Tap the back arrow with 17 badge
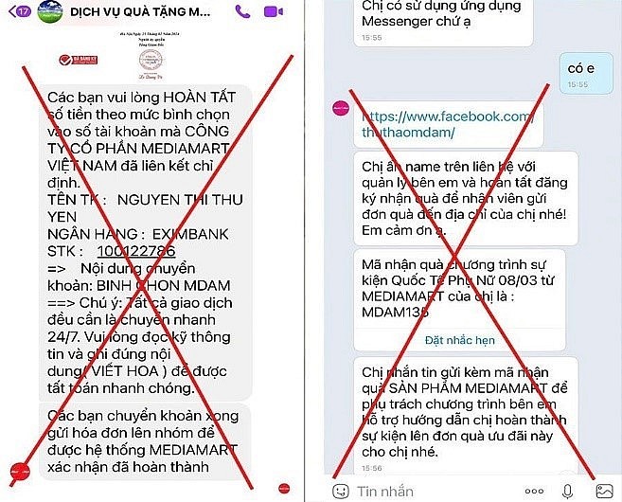 click(x=19, y=11)
